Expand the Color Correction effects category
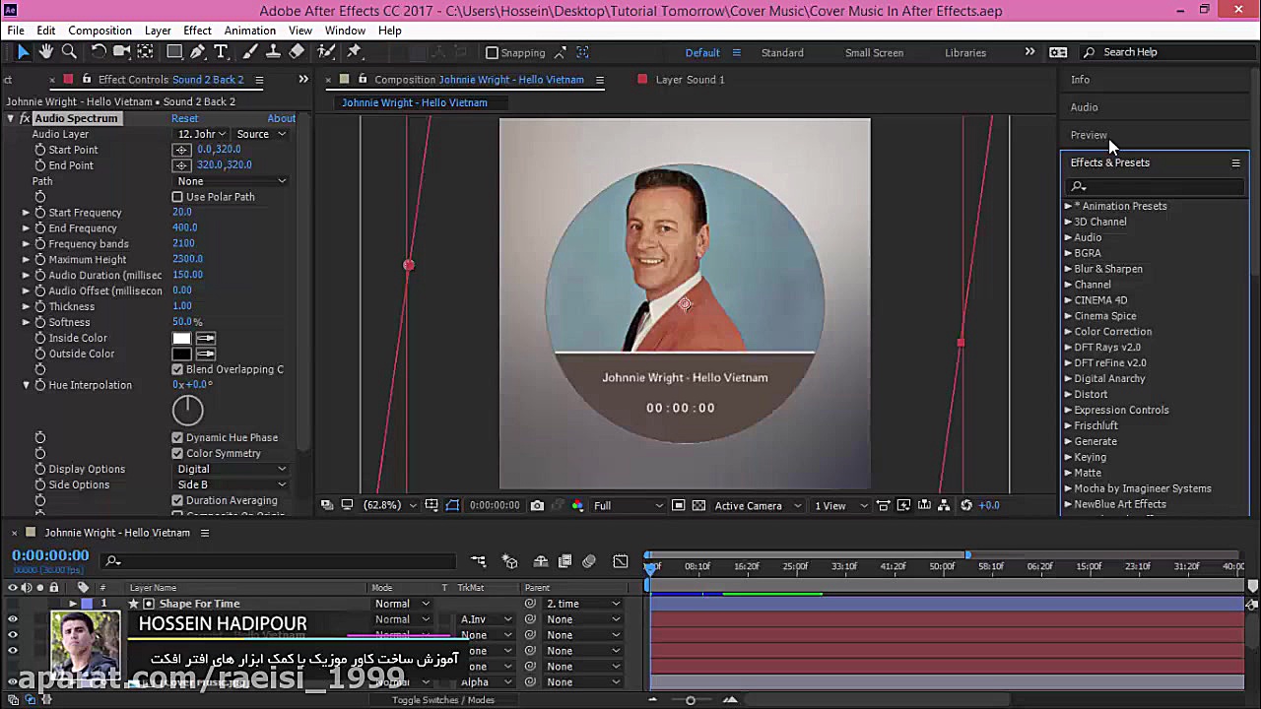 pos(1068,332)
